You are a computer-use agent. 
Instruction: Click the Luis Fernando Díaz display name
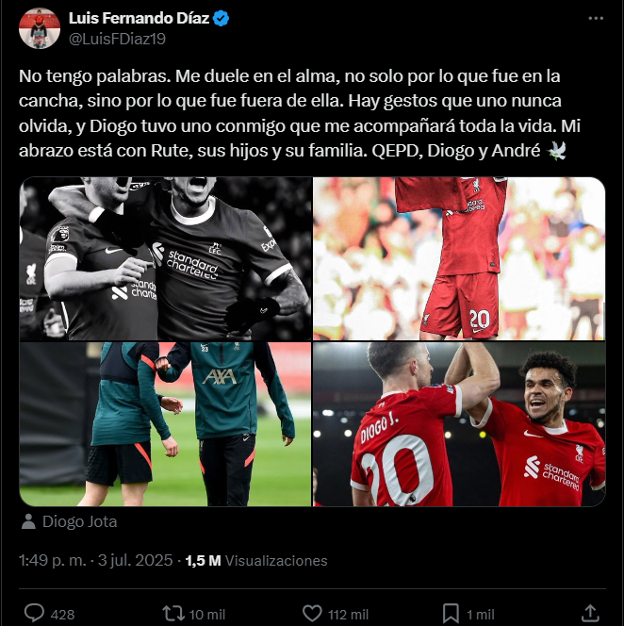coord(139,18)
